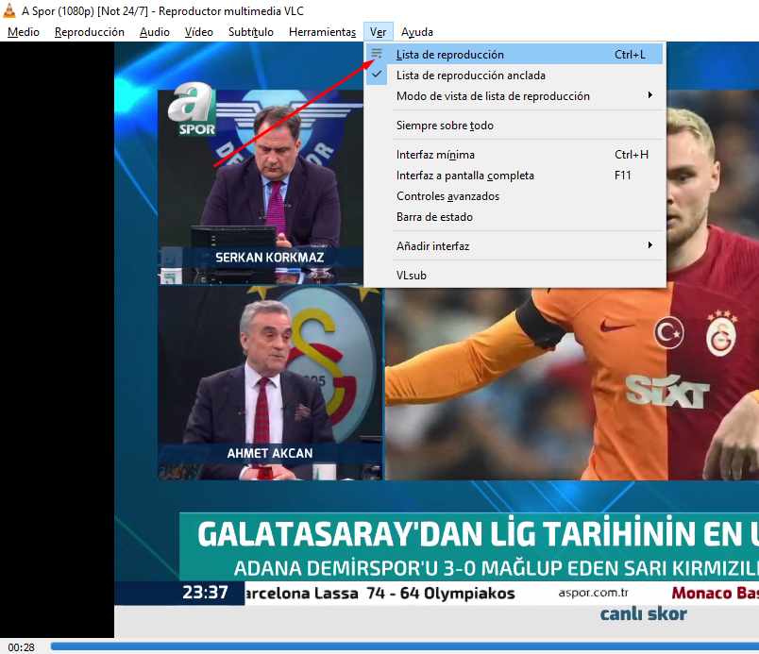This screenshot has width=759, height=654.
Task: Expand the Añadir interfaz submenu
Action: (x=432, y=246)
